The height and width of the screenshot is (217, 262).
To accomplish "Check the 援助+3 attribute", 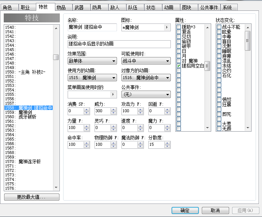I will [x=179, y=27].
